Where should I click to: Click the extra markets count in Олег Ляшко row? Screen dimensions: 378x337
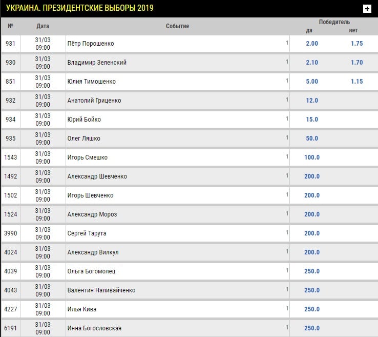click(x=287, y=137)
